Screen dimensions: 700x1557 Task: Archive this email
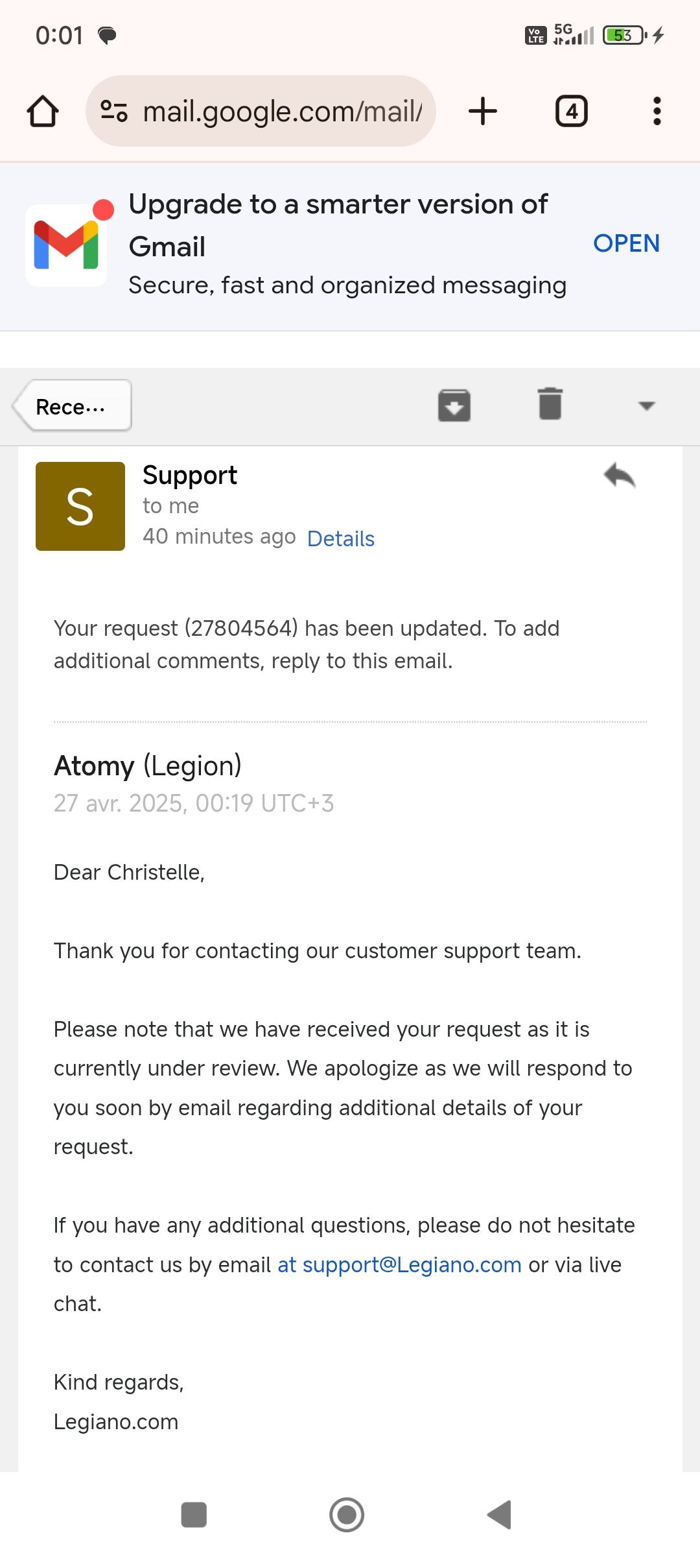click(x=454, y=405)
